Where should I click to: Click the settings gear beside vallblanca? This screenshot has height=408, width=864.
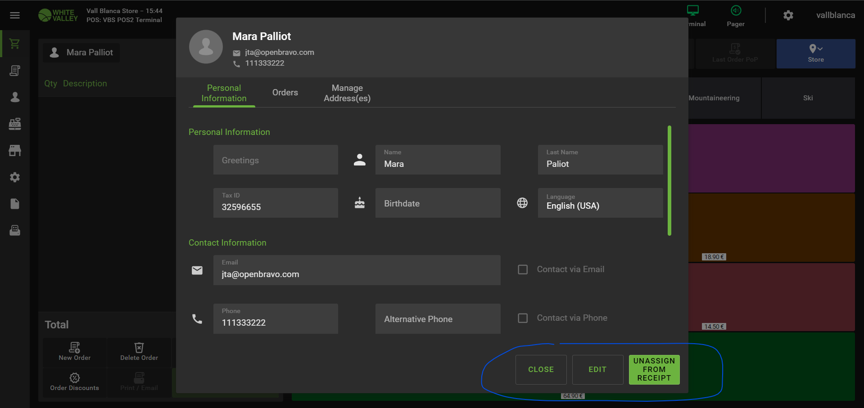coord(788,15)
